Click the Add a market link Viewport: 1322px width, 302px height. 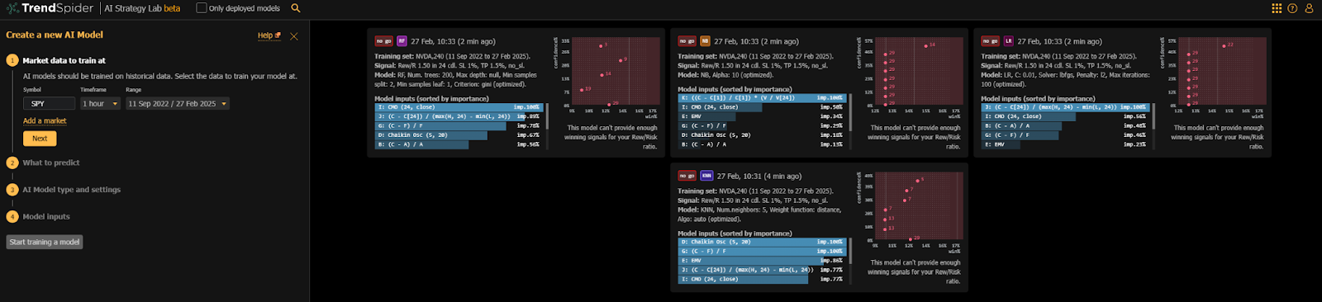(x=45, y=121)
